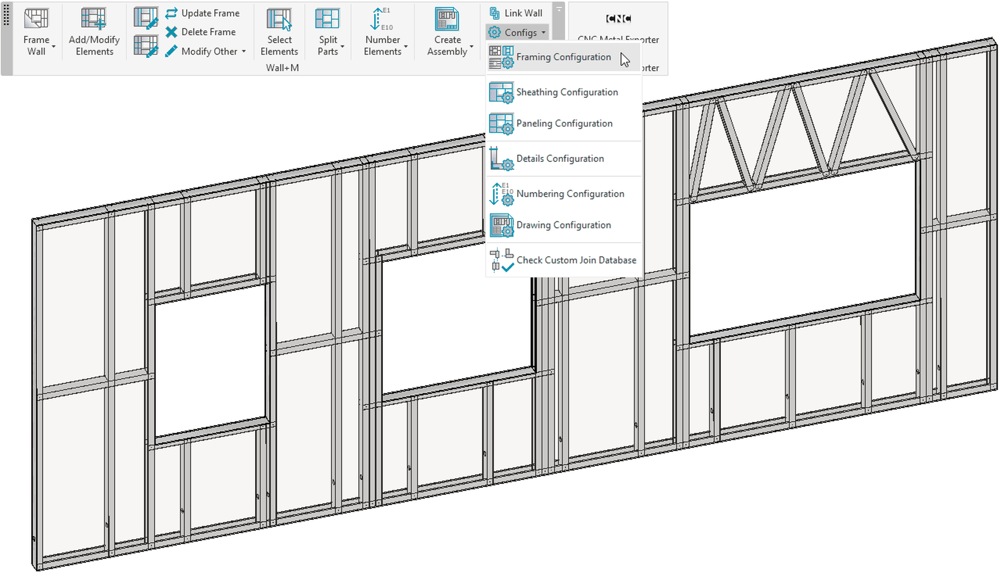The width and height of the screenshot is (1001, 576).
Task: Open Add/Modify Elements tool
Action: click(x=94, y=19)
